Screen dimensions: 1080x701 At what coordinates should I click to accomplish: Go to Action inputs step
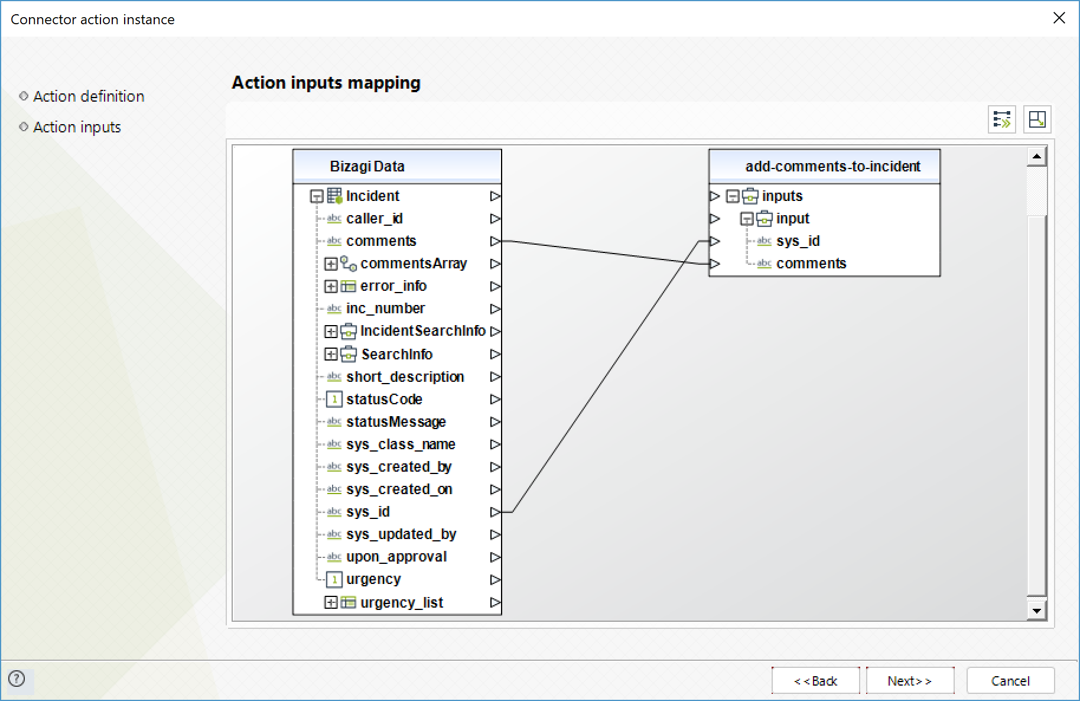click(x=77, y=127)
